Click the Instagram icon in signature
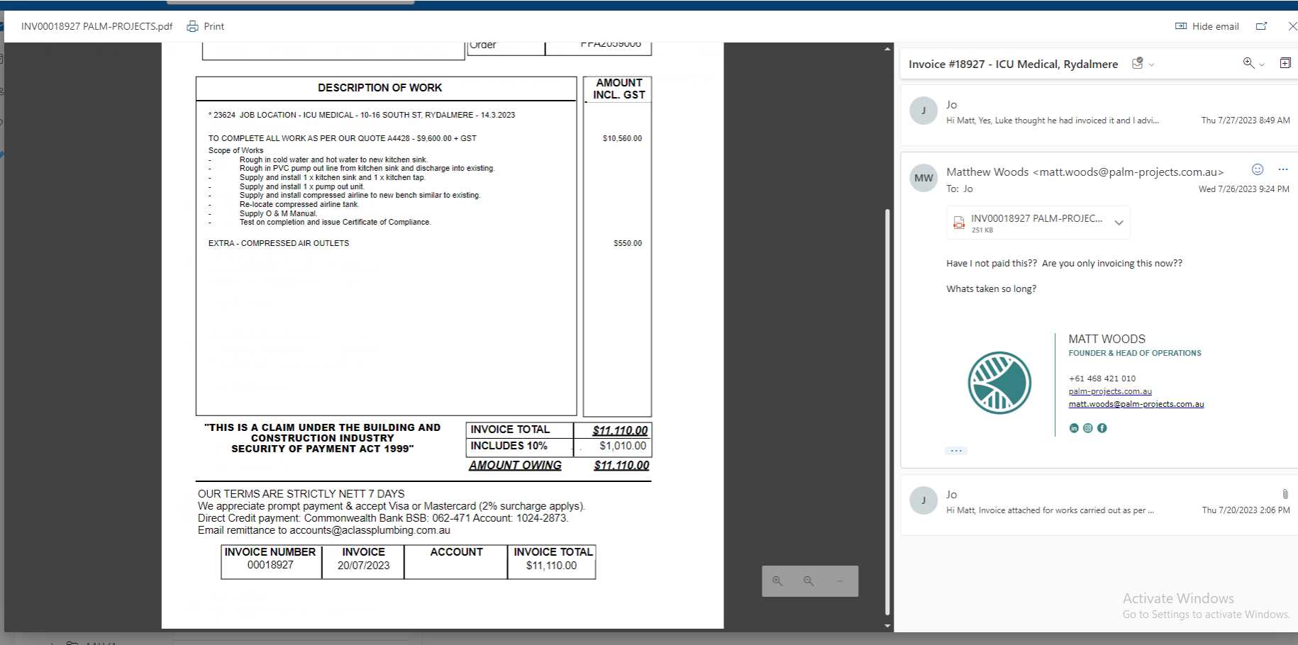 coord(1088,428)
